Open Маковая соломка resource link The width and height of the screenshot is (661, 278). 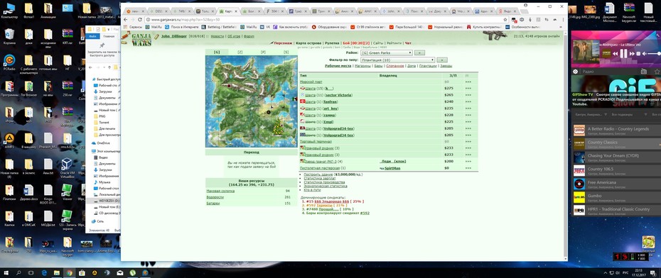[220, 191]
